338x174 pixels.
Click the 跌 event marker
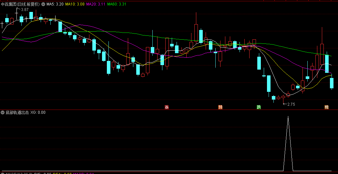coord(259,107)
